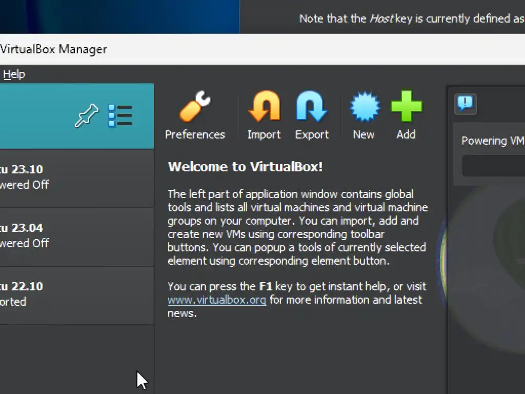
Task: Create a New virtual machine
Action: pos(364,115)
